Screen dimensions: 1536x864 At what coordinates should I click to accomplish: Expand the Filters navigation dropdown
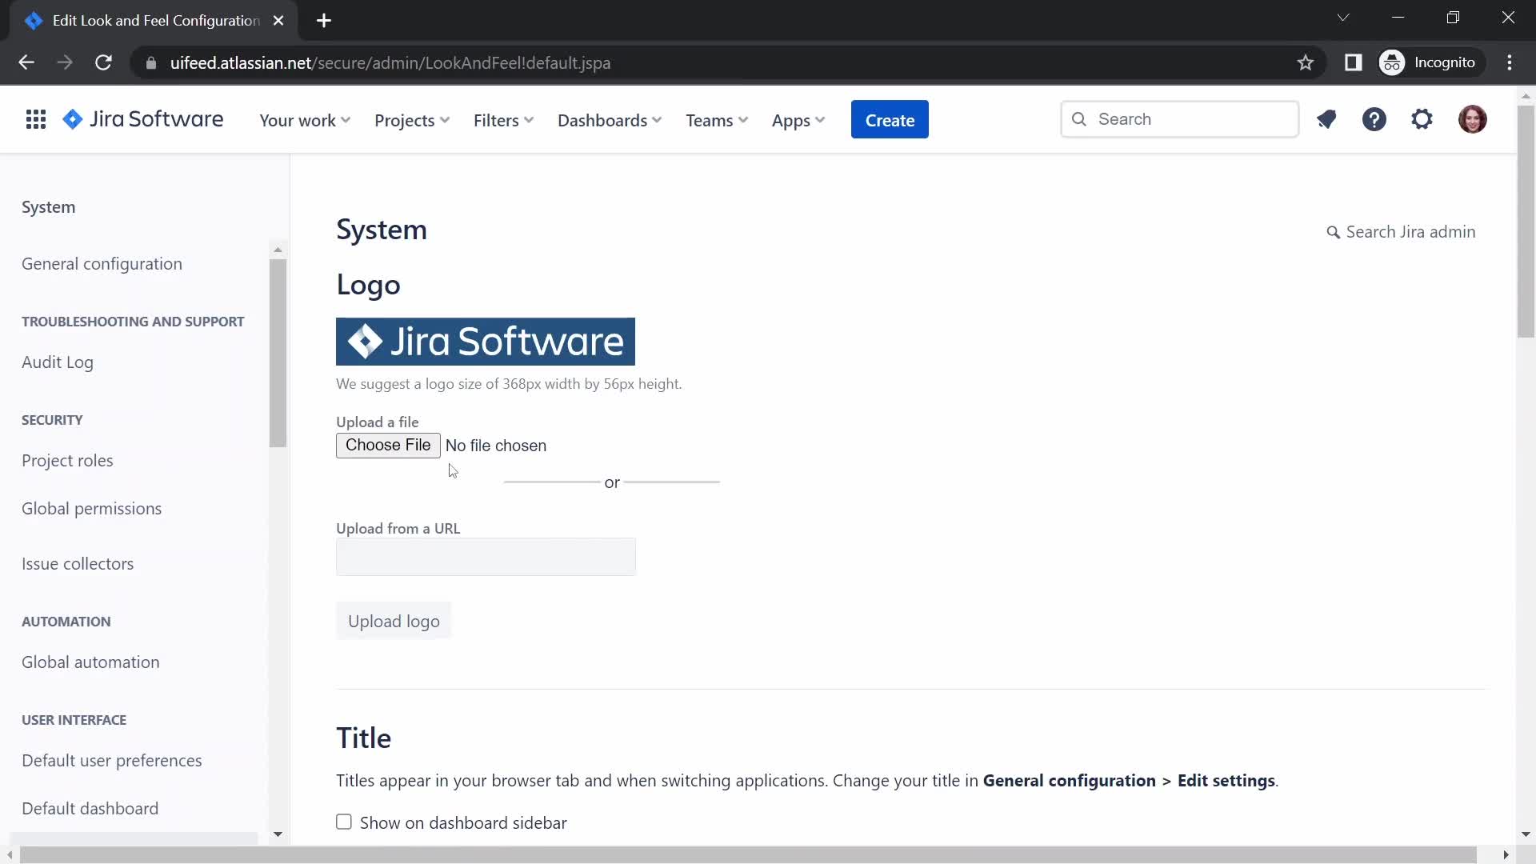[x=504, y=119]
